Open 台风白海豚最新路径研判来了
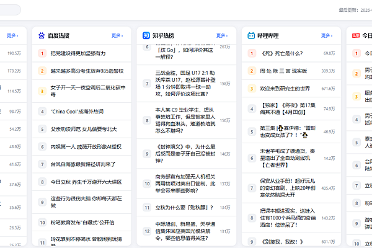The height and width of the screenshot is (248, 372). tap(83, 164)
